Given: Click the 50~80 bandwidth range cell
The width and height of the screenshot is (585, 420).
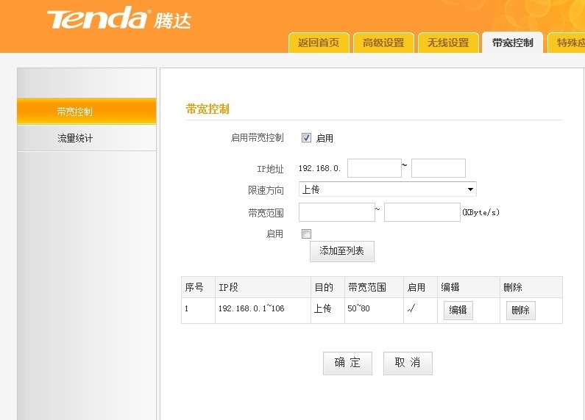Looking at the screenshot, I should 374,311.
